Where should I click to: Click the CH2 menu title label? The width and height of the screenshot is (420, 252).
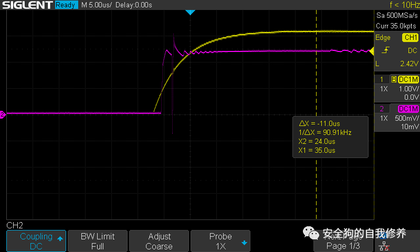pos(15,225)
